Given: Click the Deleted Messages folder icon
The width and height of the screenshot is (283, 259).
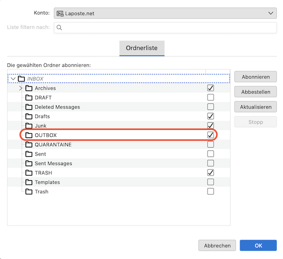Looking at the screenshot, I should coord(29,107).
